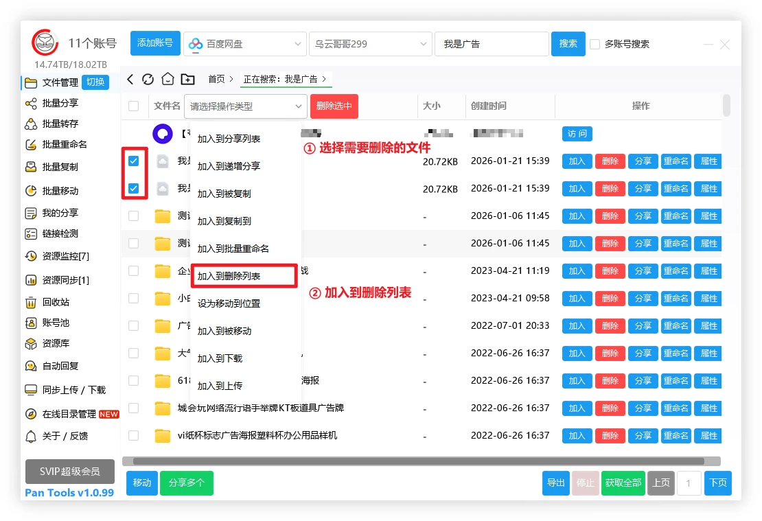Screen dimensions: 762x521
Task: Collapse the 请选择操作类型 operation type dropdown
Action: 246,106
